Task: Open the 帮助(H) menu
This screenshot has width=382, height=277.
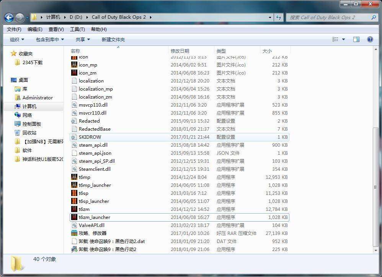Action: click(x=99, y=29)
